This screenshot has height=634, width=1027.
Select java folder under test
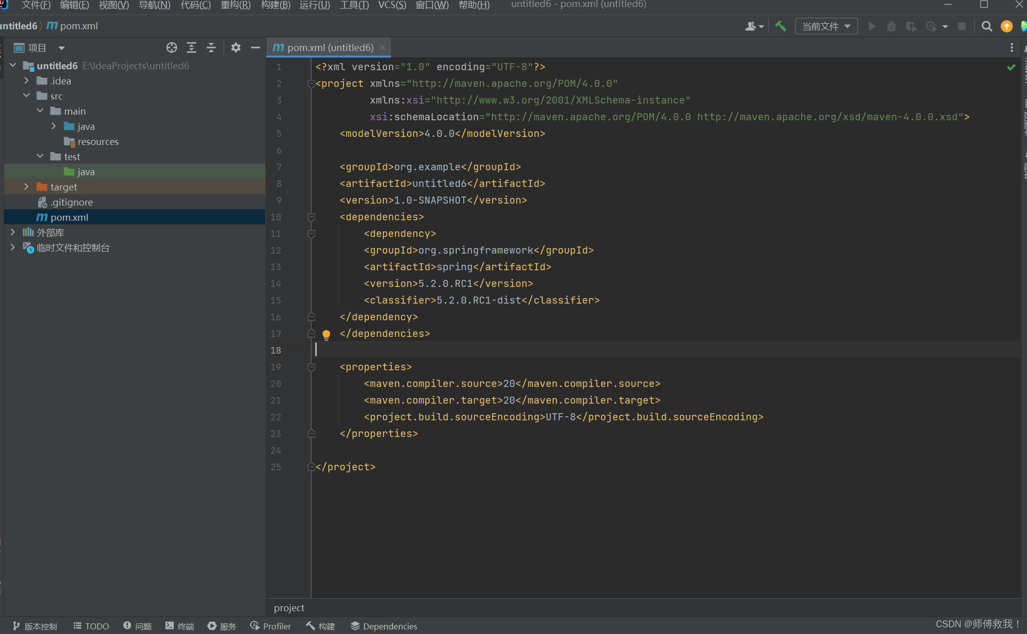(x=134, y=172)
